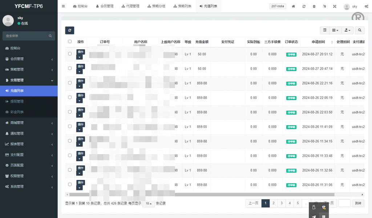Expand 会员管理 in the sidebar
The height and width of the screenshot is (218, 372).
coord(28,59)
